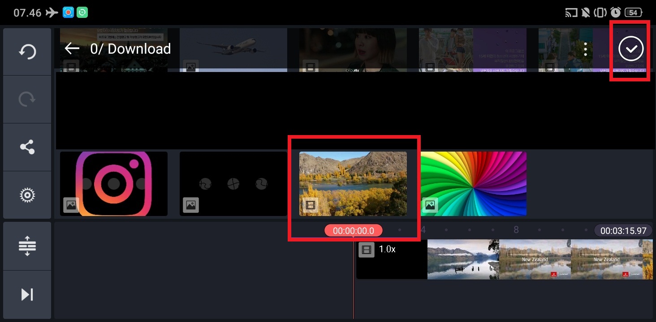Image resolution: width=656 pixels, height=322 pixels.
Task: Tap total duration 00:03:15.97 label
Action: click(x=623, y=231)
